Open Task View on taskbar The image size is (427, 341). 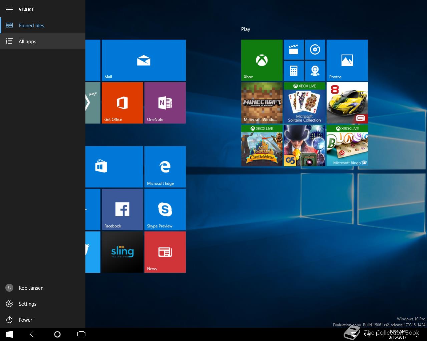(x=81, y=334)
